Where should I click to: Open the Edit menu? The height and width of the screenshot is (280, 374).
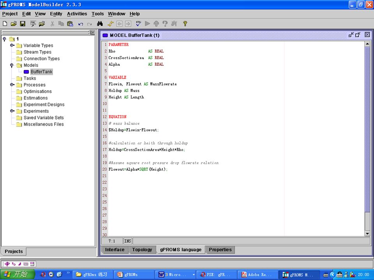click(26, 14)
